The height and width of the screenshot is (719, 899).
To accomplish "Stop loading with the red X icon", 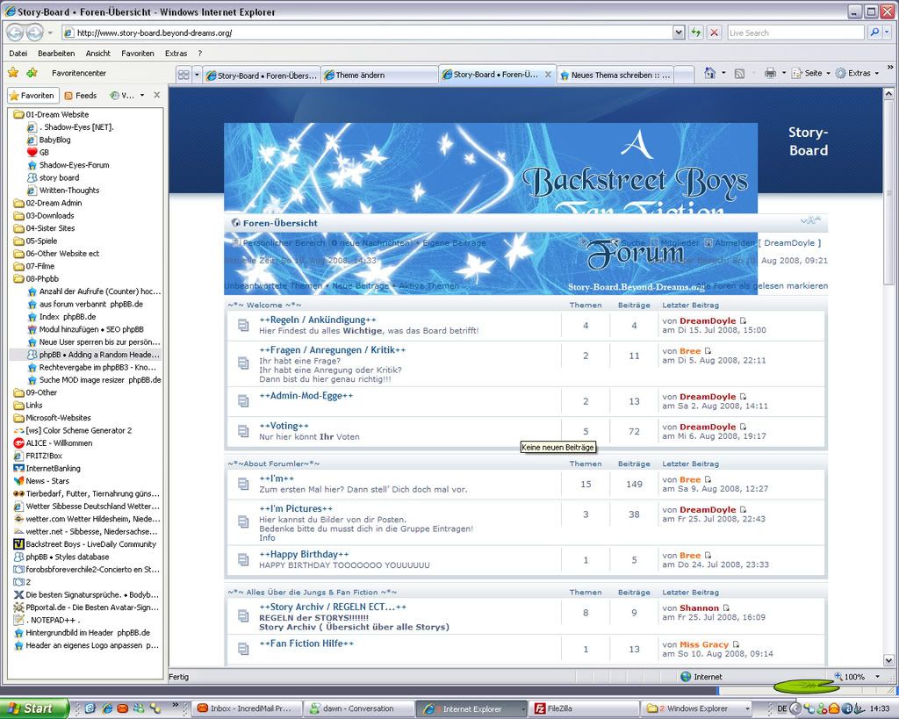I will tap(714, 32).
